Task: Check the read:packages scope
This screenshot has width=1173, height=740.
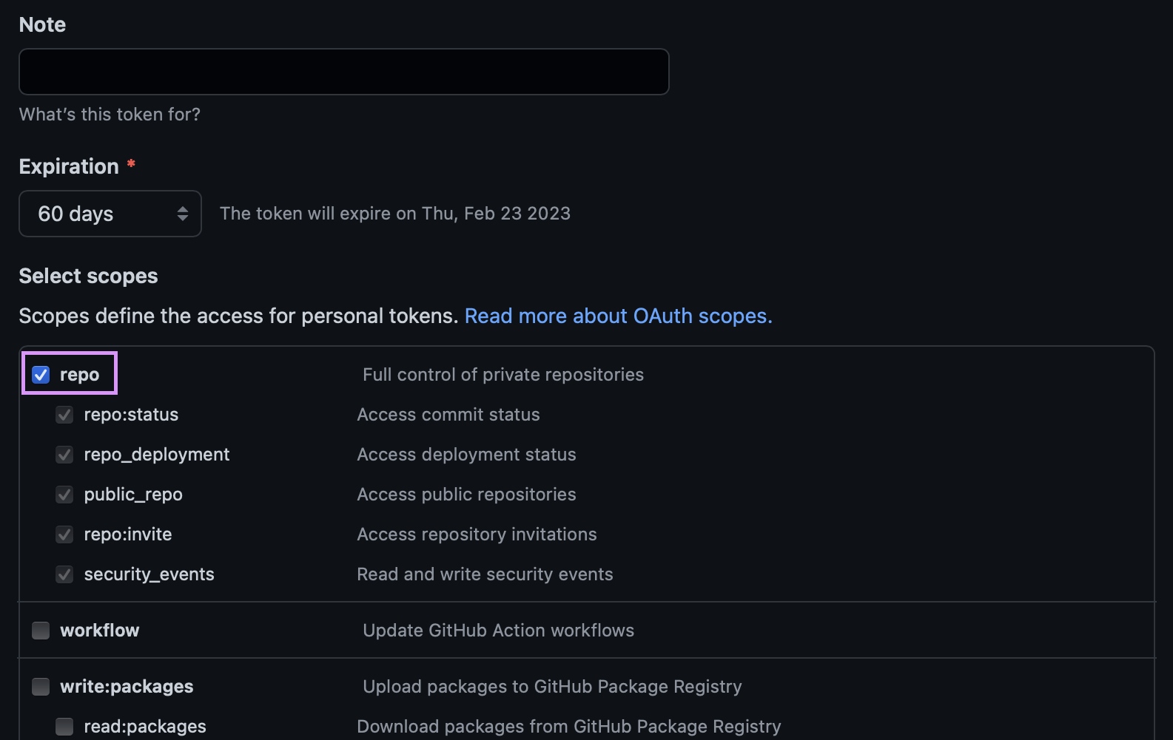Action: (x=64, y=726)
